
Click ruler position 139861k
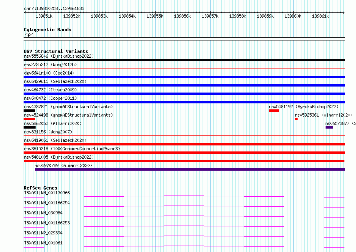[x=320, y=16]
